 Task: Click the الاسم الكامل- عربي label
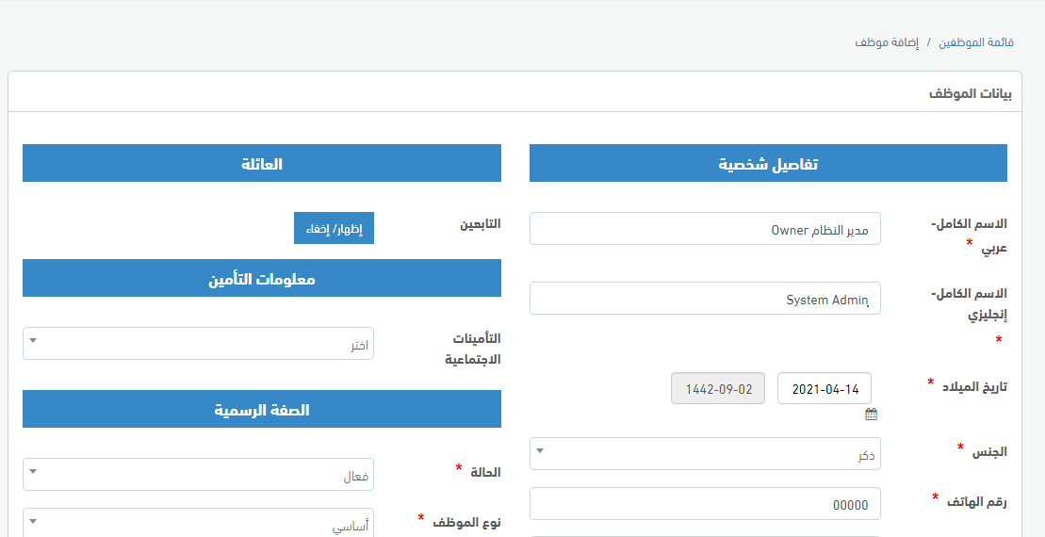969,236
